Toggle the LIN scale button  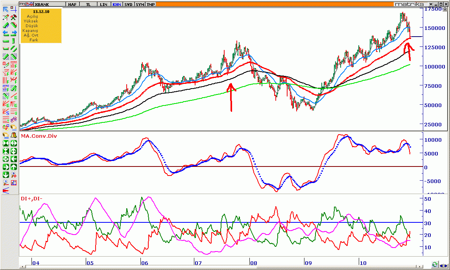103,4
